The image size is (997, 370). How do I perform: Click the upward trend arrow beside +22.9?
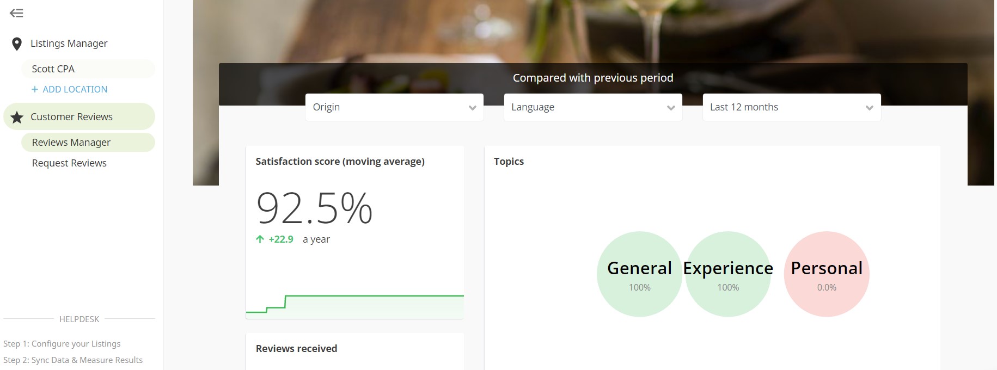pyautogui.click(x=259, y=239)
